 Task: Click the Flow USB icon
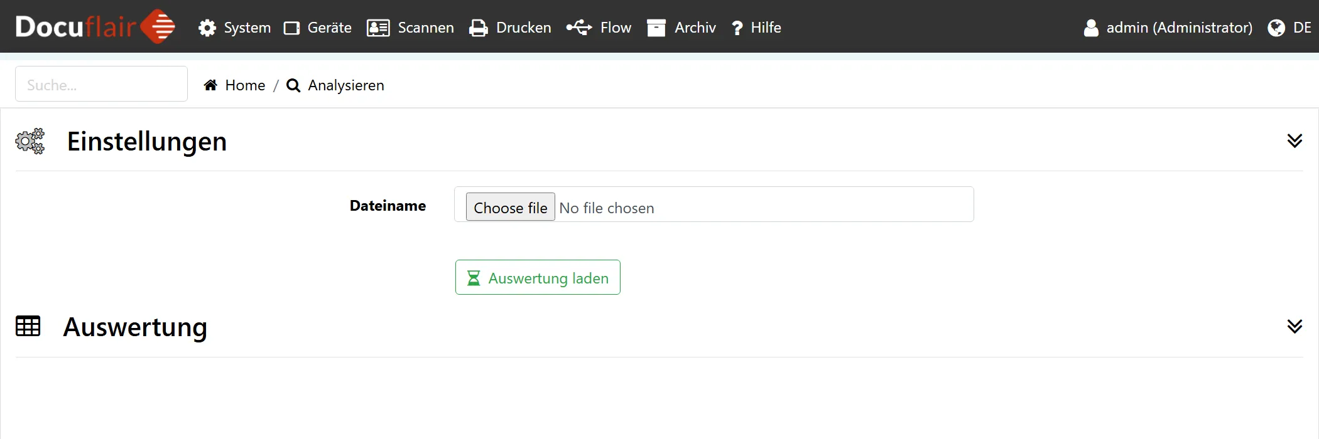point(579,28)
